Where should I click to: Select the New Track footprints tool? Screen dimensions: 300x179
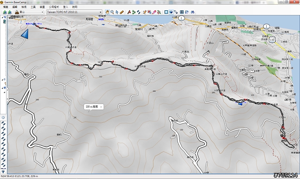(139, 12)
